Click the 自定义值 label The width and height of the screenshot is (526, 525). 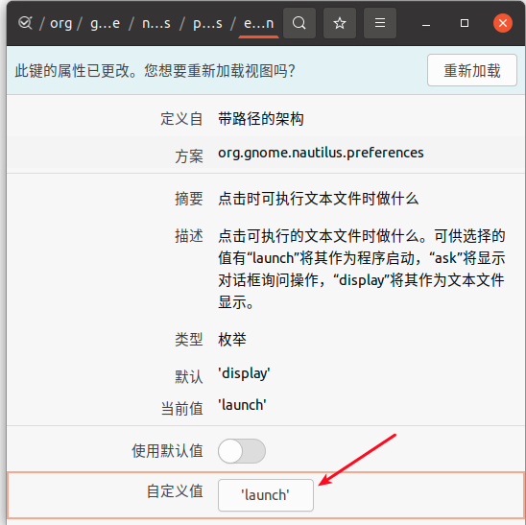point(175,491)
